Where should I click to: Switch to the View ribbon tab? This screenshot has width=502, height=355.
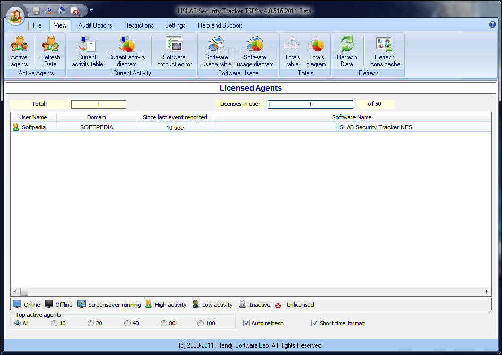click(60, 25)
